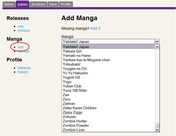Screen dimensions: 176x136
Task: Open Details link under Profile
Action: point(23,72)
